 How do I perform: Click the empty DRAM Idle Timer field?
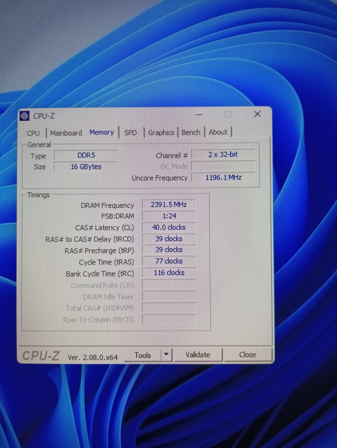pos(169,297)
